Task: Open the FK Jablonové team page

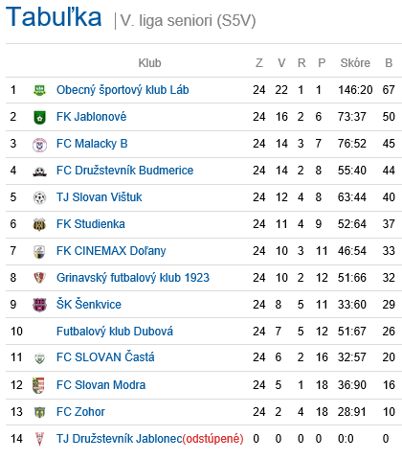Action: (91, 117)
